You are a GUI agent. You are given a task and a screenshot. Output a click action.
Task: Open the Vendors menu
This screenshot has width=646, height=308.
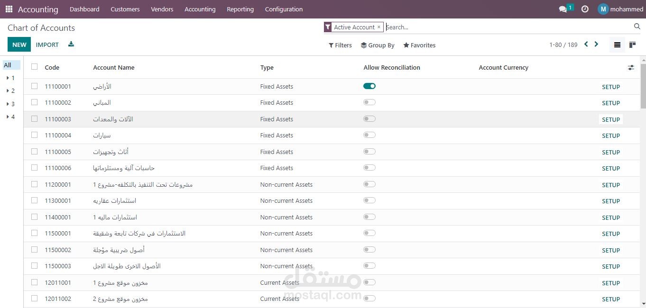pyautogui.click(x=162, y=9)
